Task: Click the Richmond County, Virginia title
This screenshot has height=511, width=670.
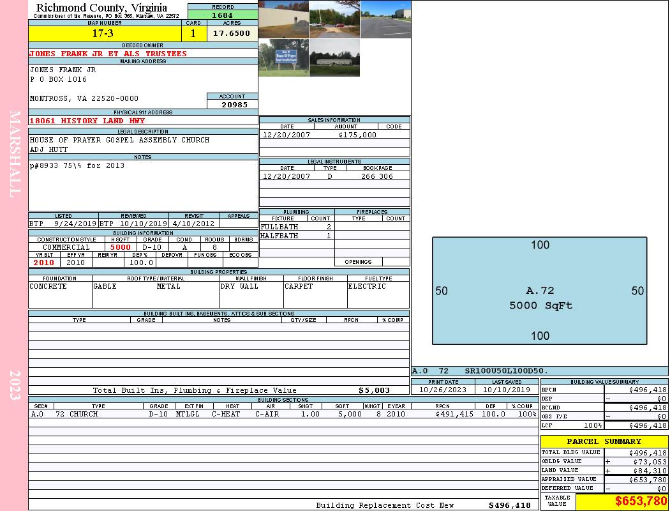Action: tap(101, 8)
